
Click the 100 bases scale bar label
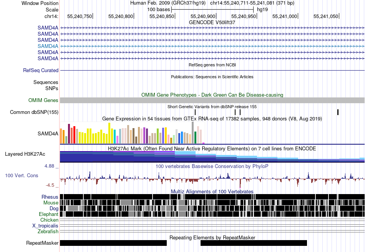[x=158, y=10]
